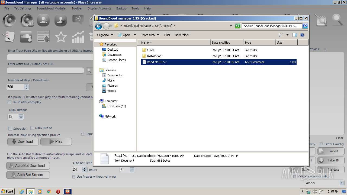The image size is (347, 195).
Task: Open the list upload arrow module
Action: [x=43, y=37]
